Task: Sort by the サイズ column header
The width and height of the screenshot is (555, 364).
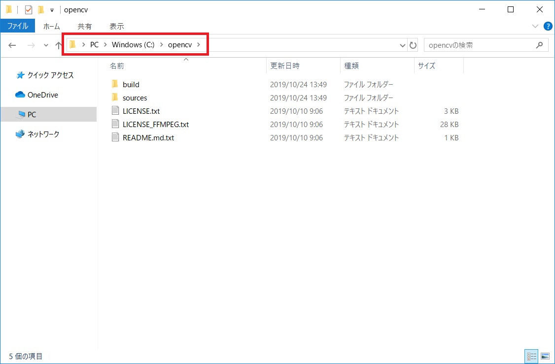Action: coord(426,66)
